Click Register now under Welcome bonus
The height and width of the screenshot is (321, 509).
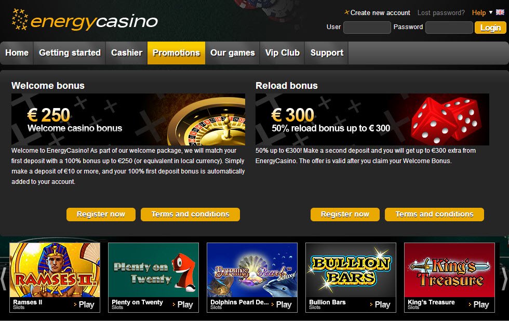click(101, 215)
